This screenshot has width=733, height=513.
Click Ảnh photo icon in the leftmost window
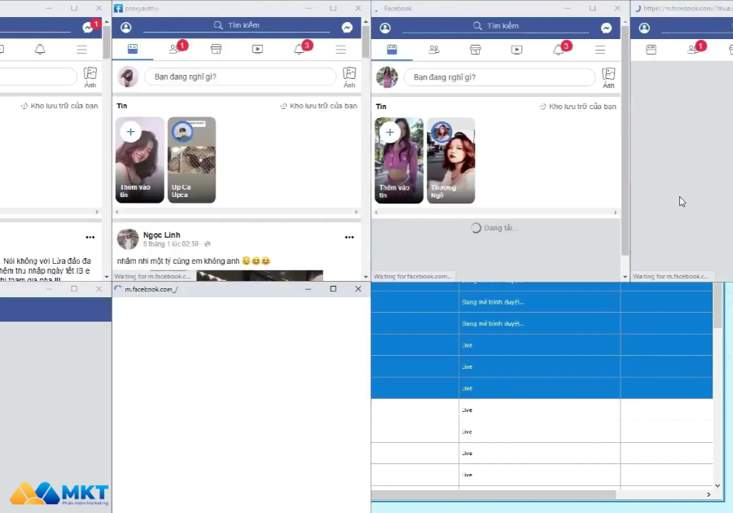(x=90, y=77)
